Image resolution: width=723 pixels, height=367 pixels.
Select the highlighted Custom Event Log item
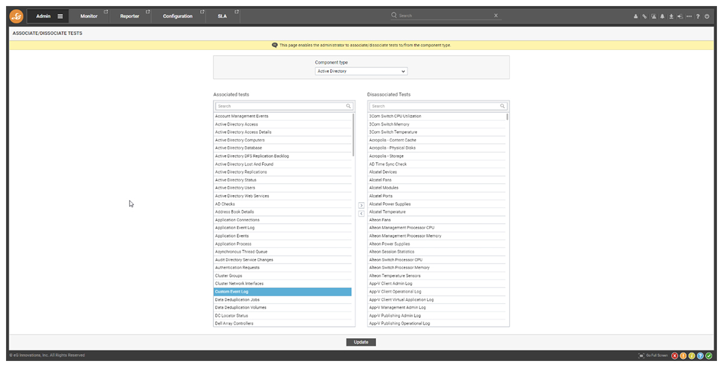[x=283, y=292]
